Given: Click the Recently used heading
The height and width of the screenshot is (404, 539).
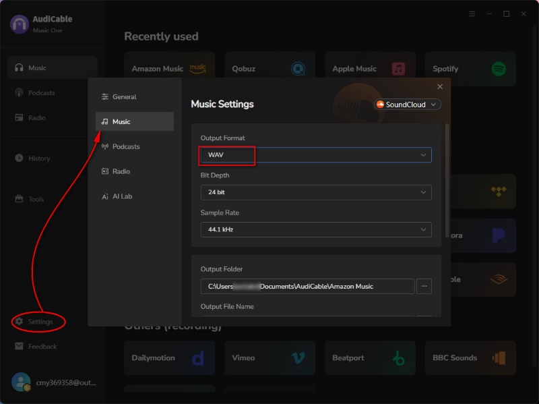Looking at the screenshot, I should coord(161,36).
